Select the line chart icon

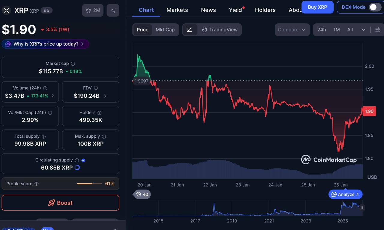[x=190, y=30]
